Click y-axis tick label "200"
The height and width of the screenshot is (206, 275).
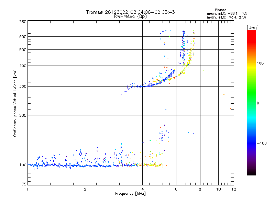23,115
